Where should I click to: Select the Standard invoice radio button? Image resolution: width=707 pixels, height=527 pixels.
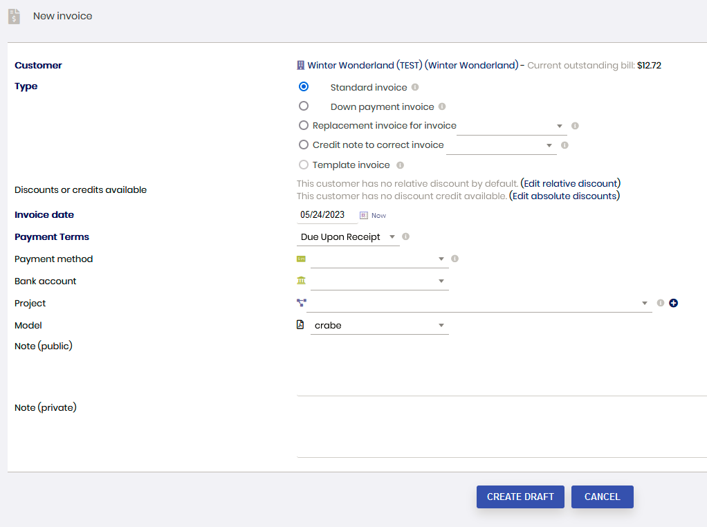303,87
